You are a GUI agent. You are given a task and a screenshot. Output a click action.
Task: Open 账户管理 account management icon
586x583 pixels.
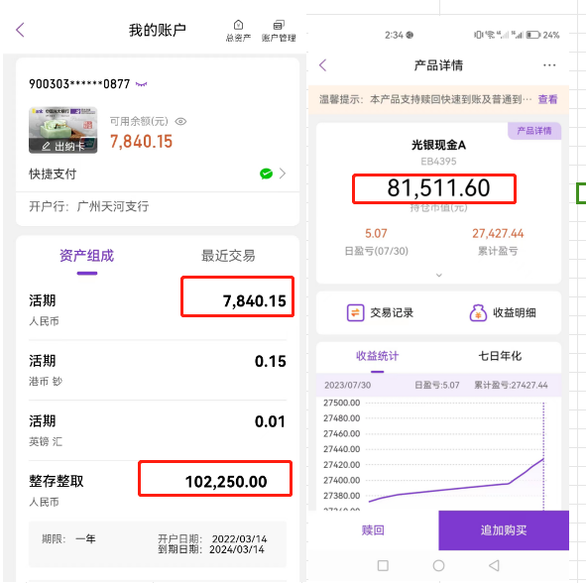point(279,31)
